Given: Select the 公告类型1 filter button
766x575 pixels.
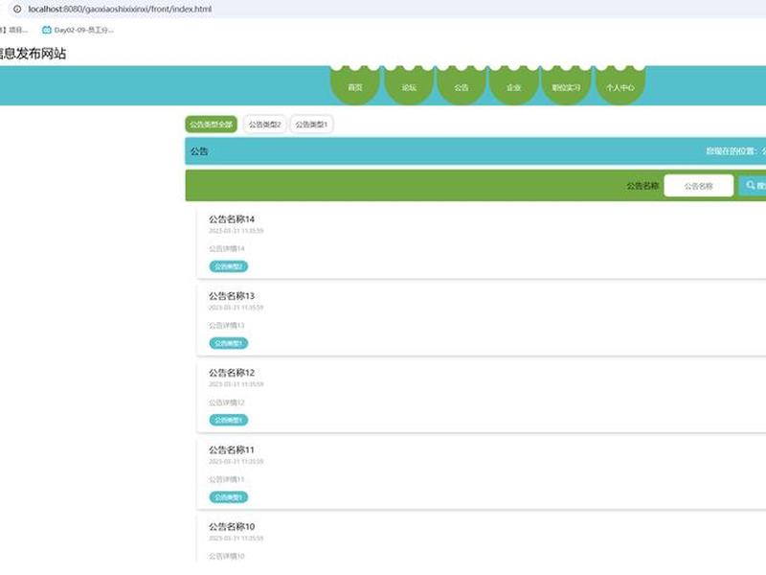Looking at the screenshot, I should [312, 125].
